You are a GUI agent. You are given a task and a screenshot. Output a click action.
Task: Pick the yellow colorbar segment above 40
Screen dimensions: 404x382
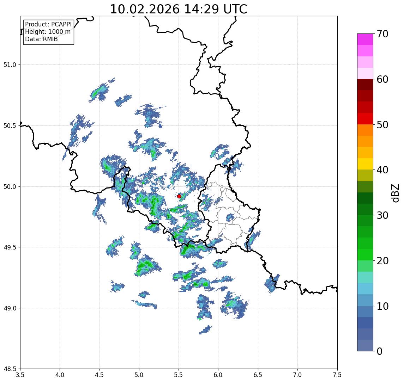pos(365,164)
